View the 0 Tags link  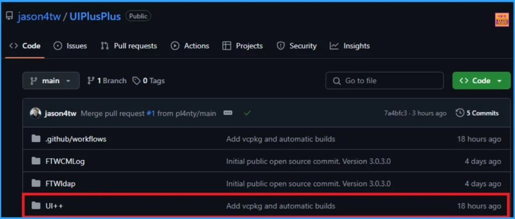point(148,81)
